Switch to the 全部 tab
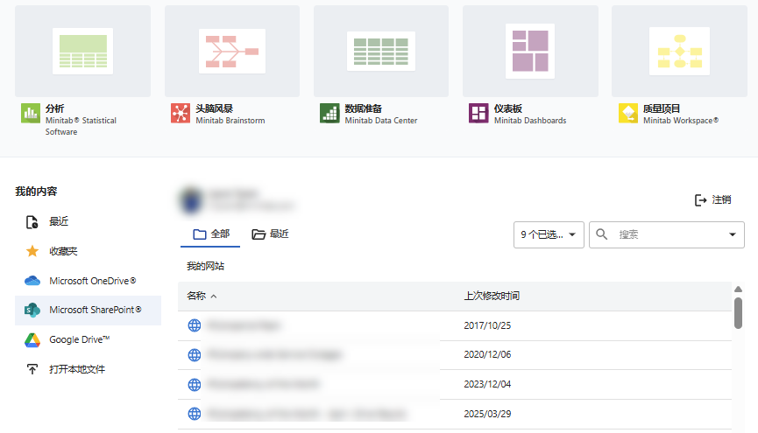Image resolution: width=758 pixels, height=433 pixels. 211,234
